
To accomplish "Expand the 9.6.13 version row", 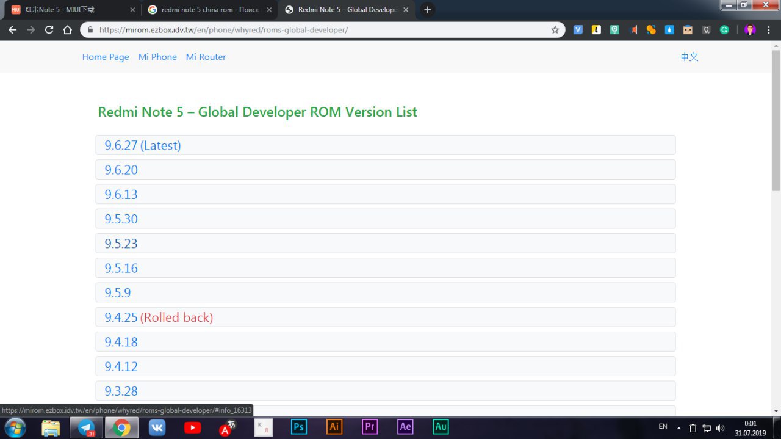I will click(x=386, y=194).
